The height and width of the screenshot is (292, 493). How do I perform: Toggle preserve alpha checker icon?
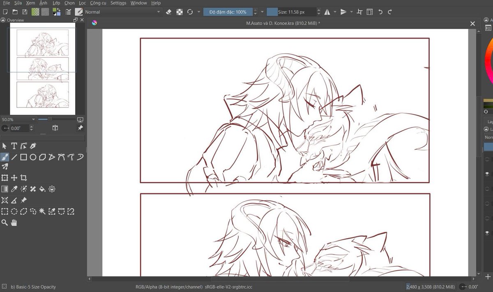tap(180, 12)
